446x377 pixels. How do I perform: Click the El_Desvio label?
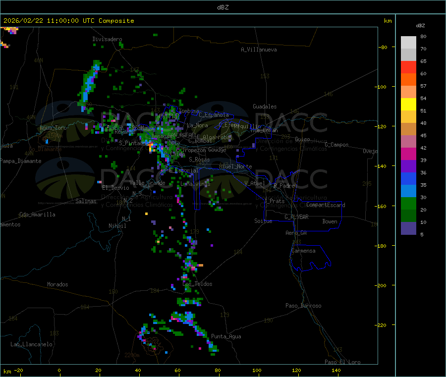[x=116, y=188]
